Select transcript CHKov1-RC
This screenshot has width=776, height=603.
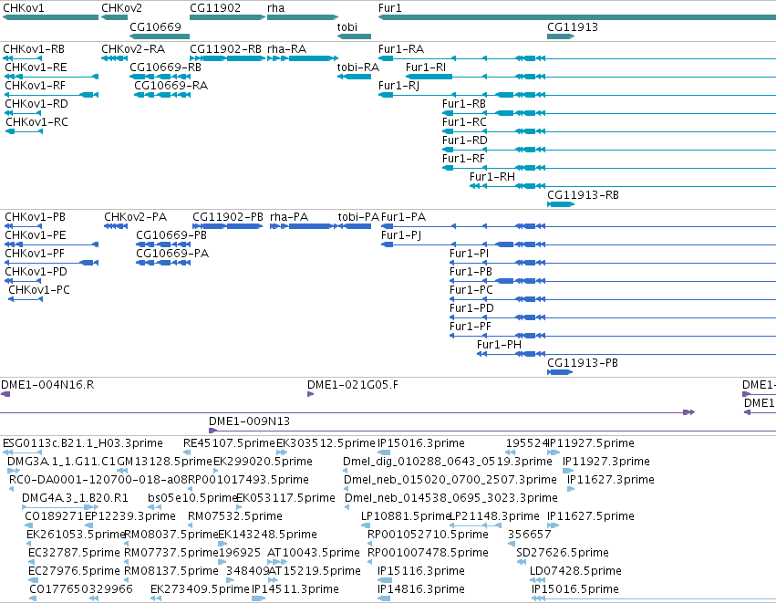(x=36, y=122)
